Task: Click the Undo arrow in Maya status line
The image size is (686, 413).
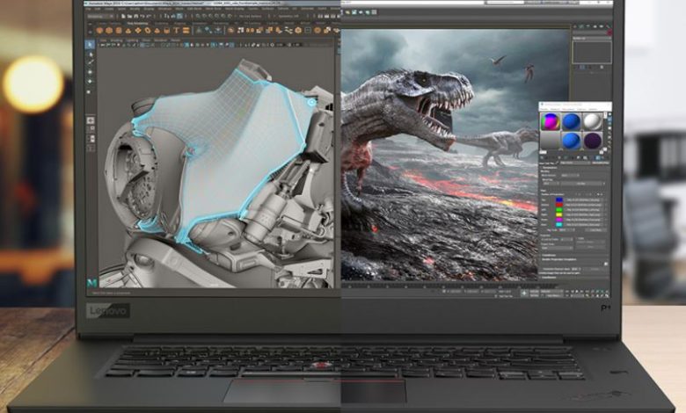Action: 142,16
